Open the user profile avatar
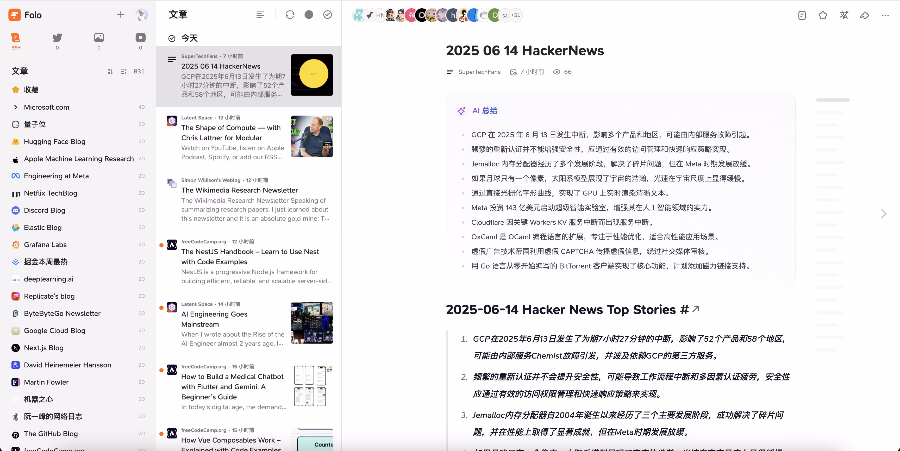 [x=141, y=15]
